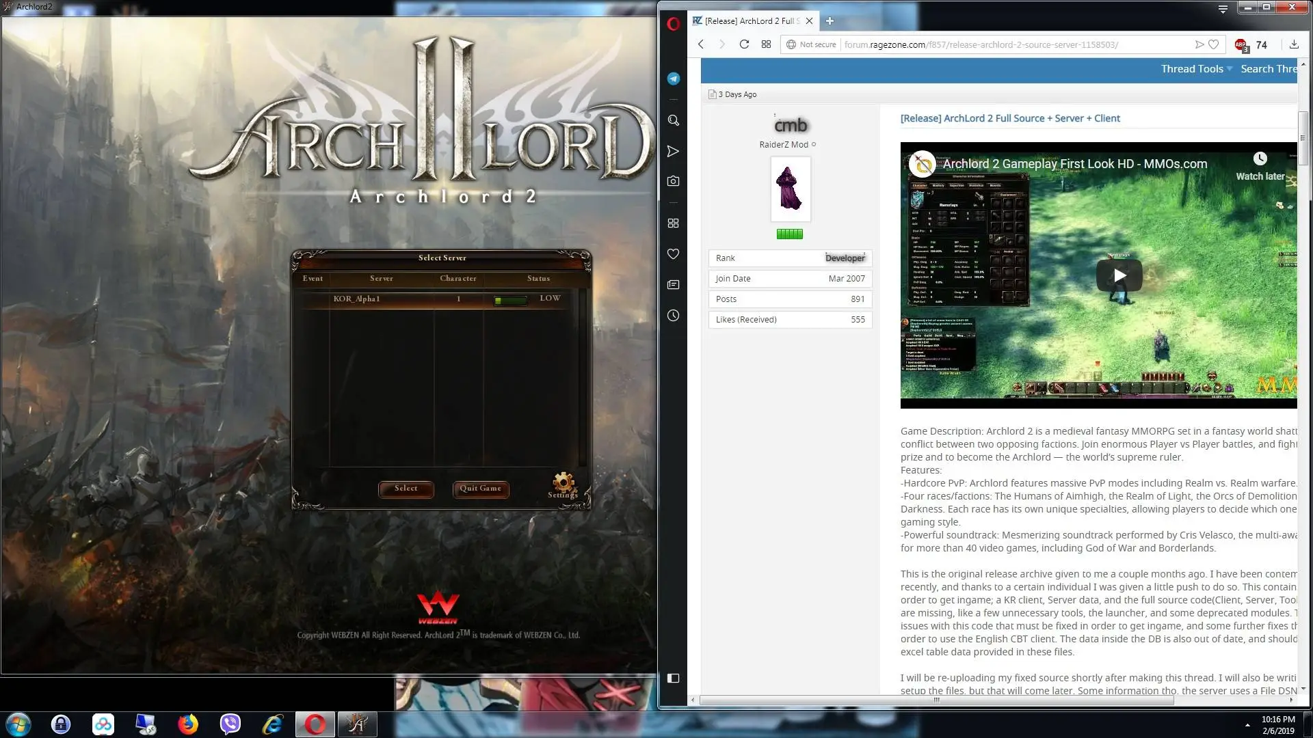
Task: Open the snapshot camera in the sidebar
Action: point(674,181)
